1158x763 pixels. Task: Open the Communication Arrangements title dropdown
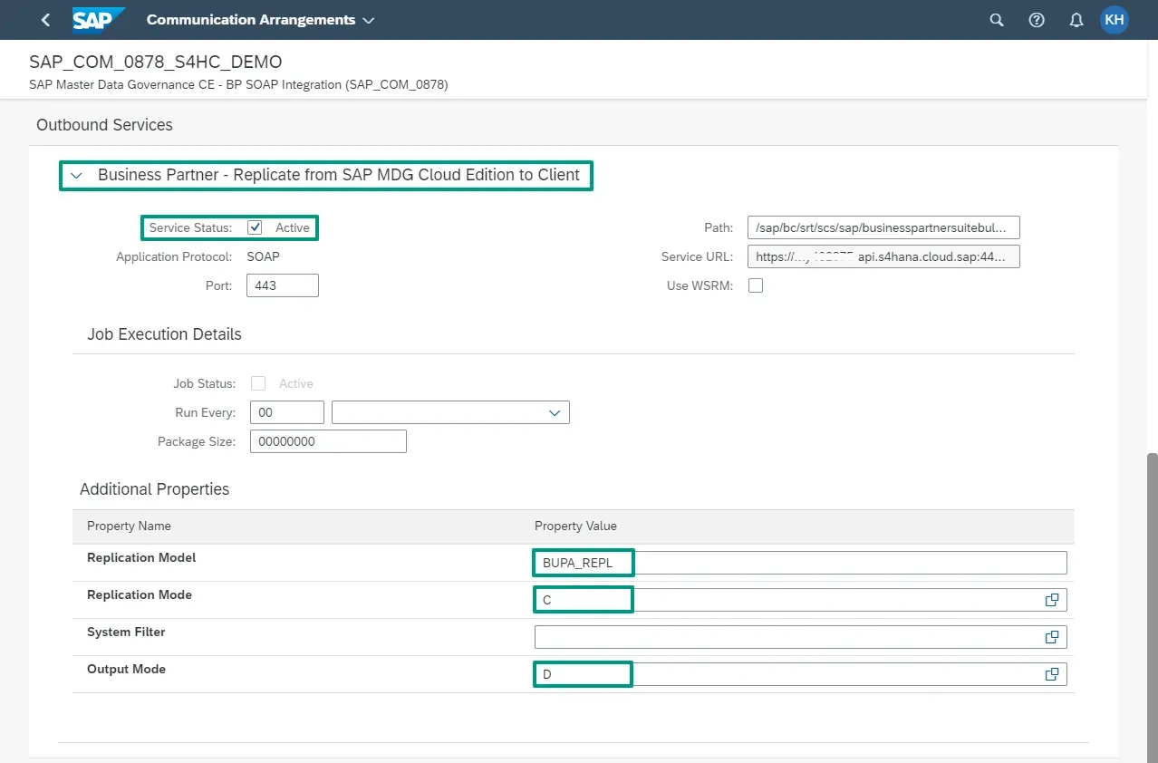click(x=260, y=20)
